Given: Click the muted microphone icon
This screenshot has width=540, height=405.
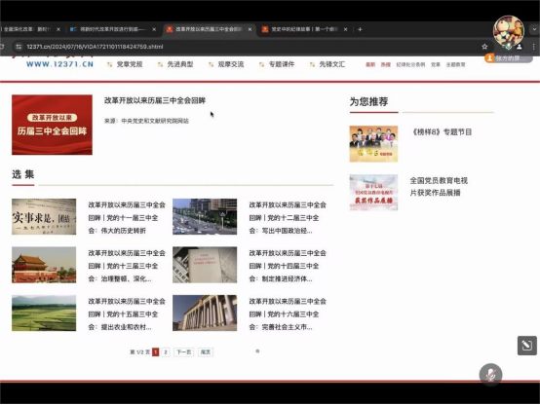Looking at the screenshot, I should click(x=490, y=375).
